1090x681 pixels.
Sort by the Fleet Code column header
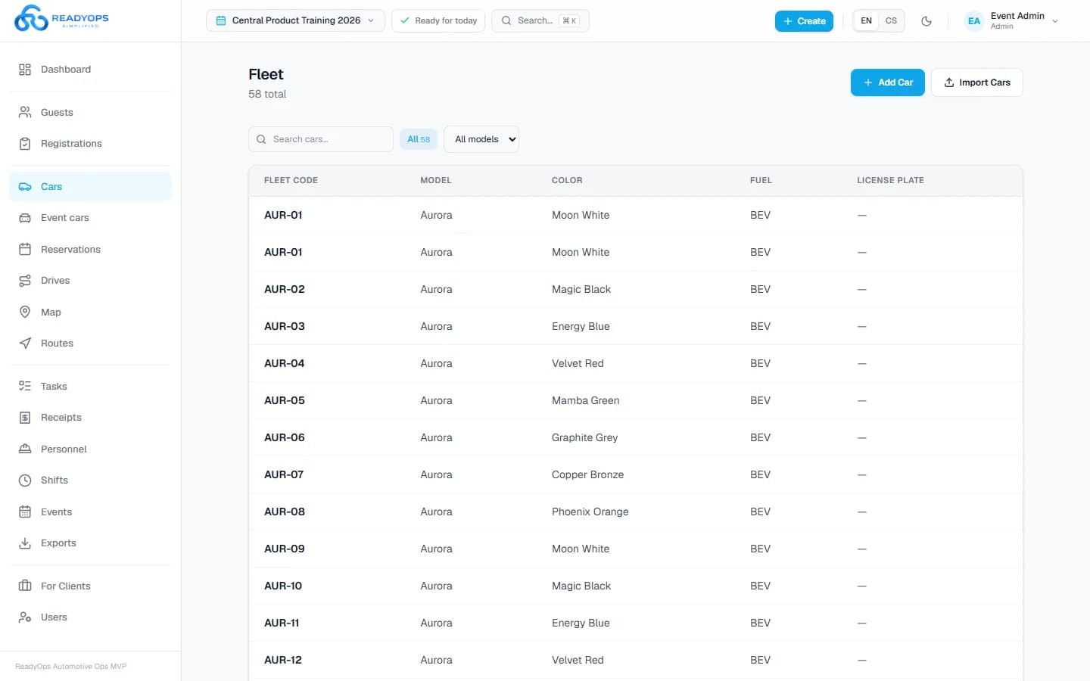point(291,181)
